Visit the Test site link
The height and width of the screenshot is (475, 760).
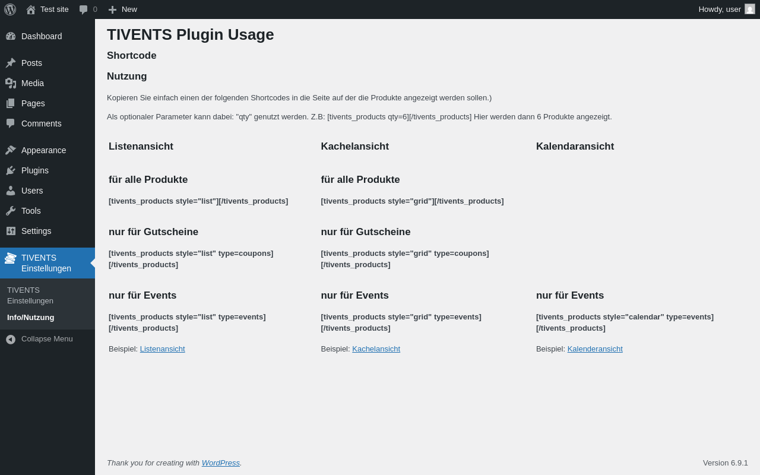point(47,9)
